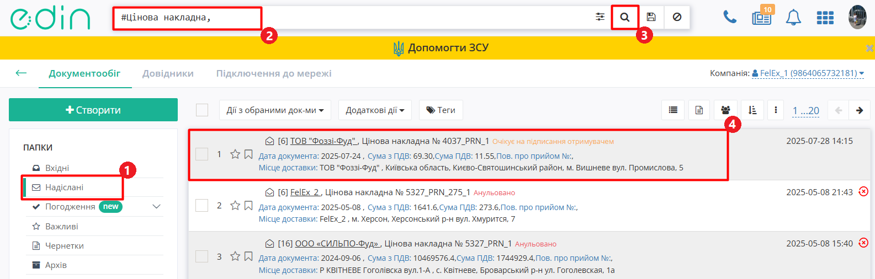Screen dimensions: 875x279
Task: Check the FelEx_2 row checkbox
Action: [x=202, y=206]
